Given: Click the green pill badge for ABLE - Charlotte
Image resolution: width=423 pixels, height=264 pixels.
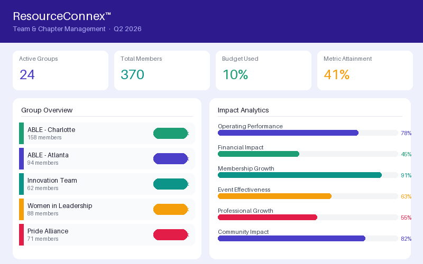Looking at the screenshot, I should click(170, 134).
